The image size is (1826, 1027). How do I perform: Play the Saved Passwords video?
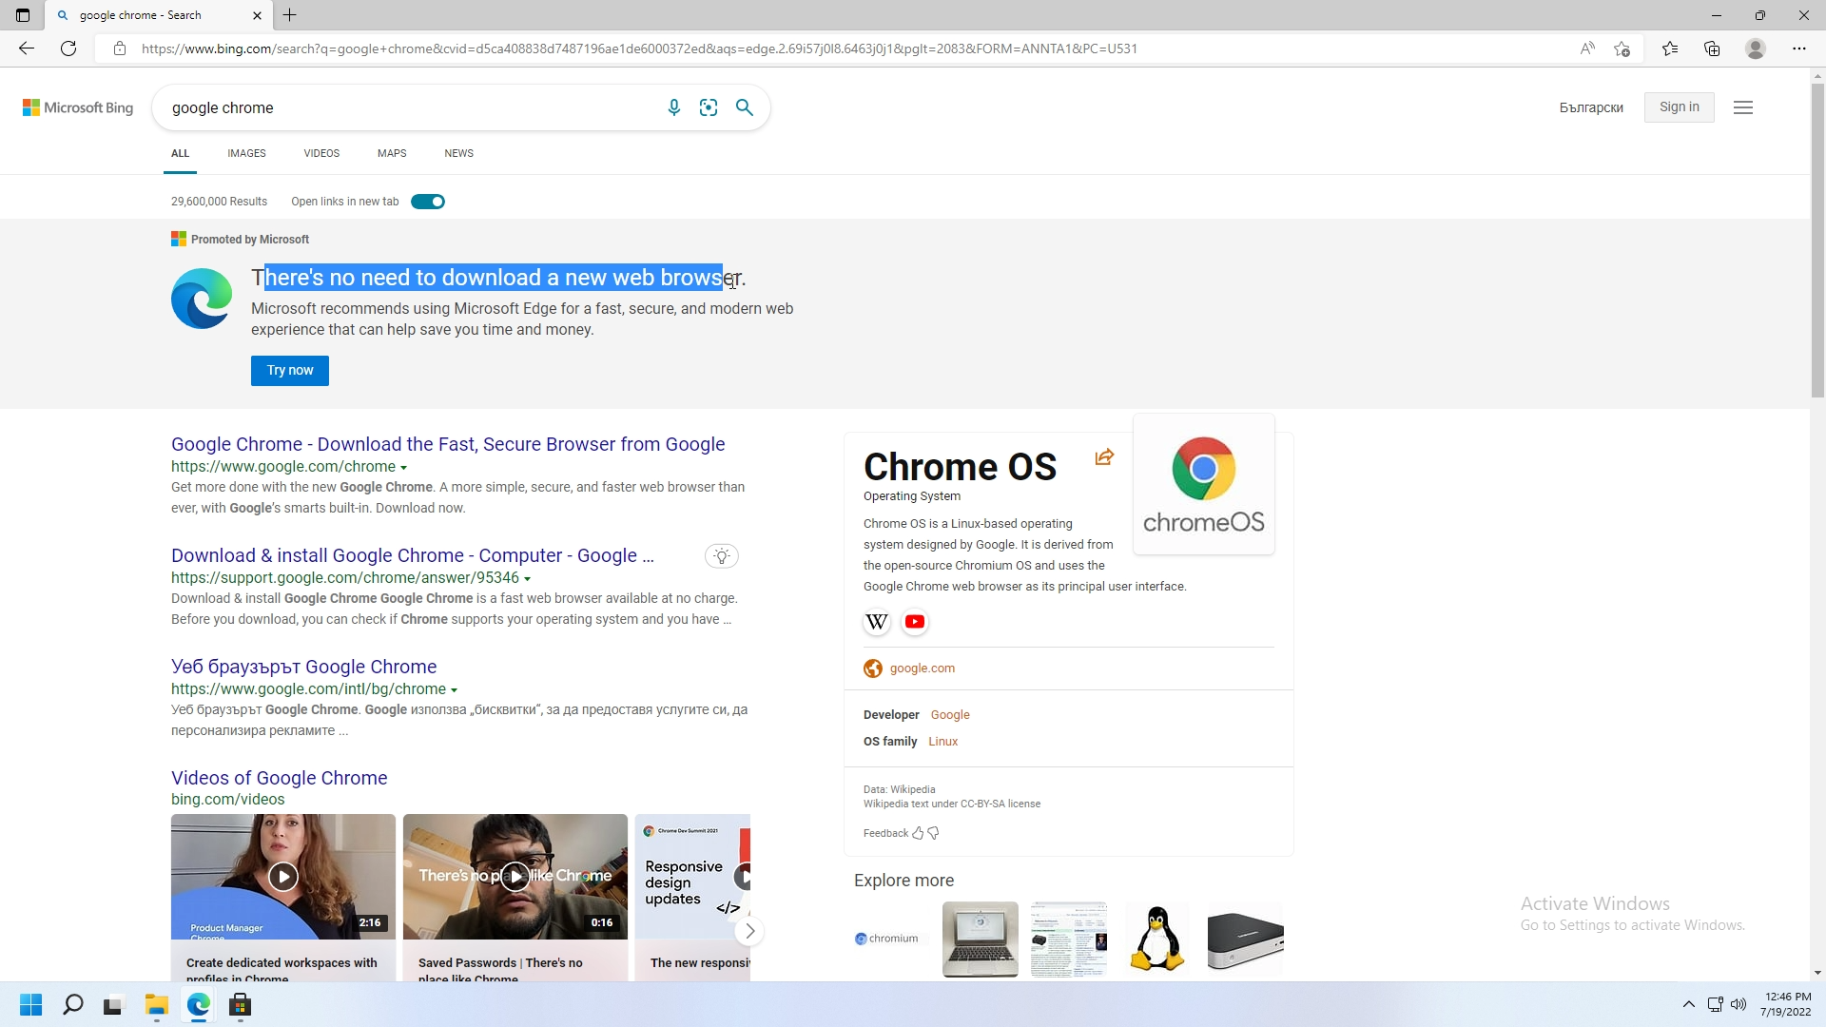515,877
